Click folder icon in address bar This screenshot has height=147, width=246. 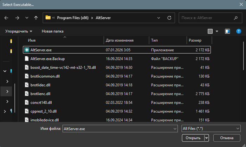(48, 17)
